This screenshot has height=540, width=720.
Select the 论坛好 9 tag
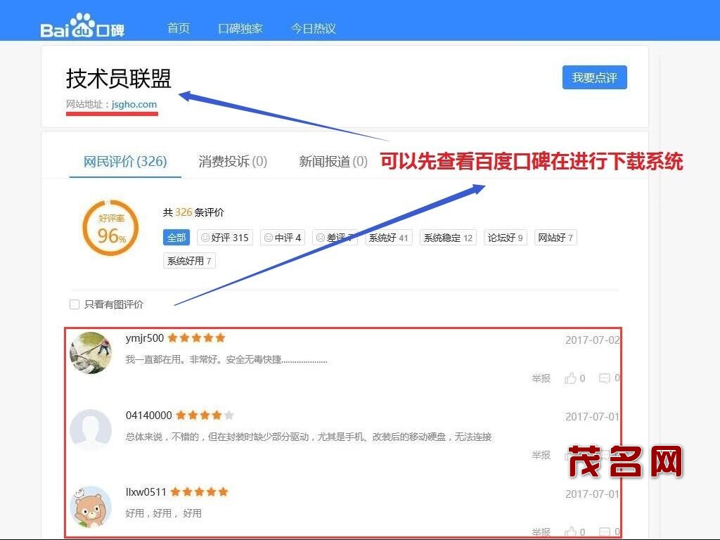click(505, 238)
